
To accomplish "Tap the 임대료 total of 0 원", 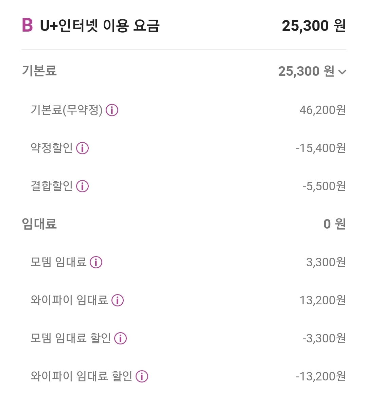I will pyautogui.click(x=334, y=224).
